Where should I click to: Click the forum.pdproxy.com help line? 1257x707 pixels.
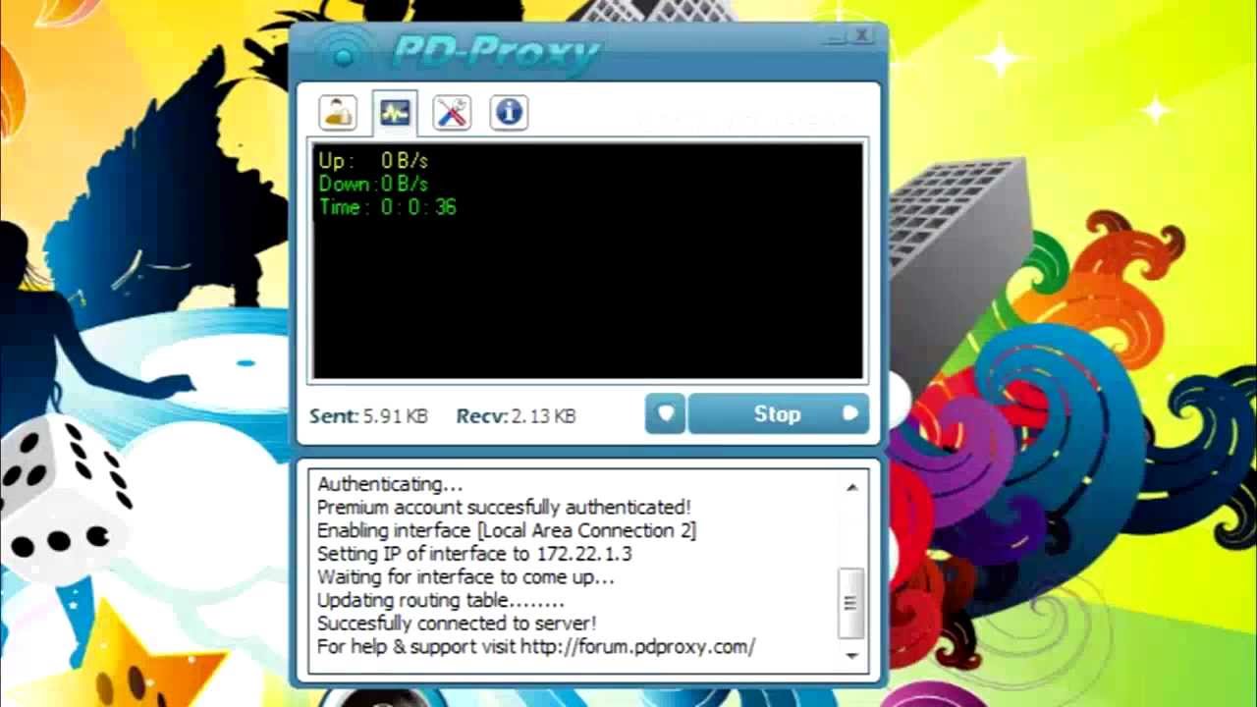536,647
